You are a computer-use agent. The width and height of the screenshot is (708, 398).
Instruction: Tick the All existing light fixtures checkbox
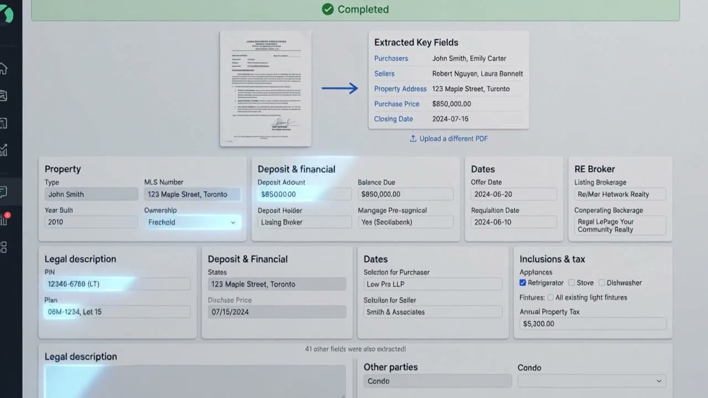pos(550,297)
